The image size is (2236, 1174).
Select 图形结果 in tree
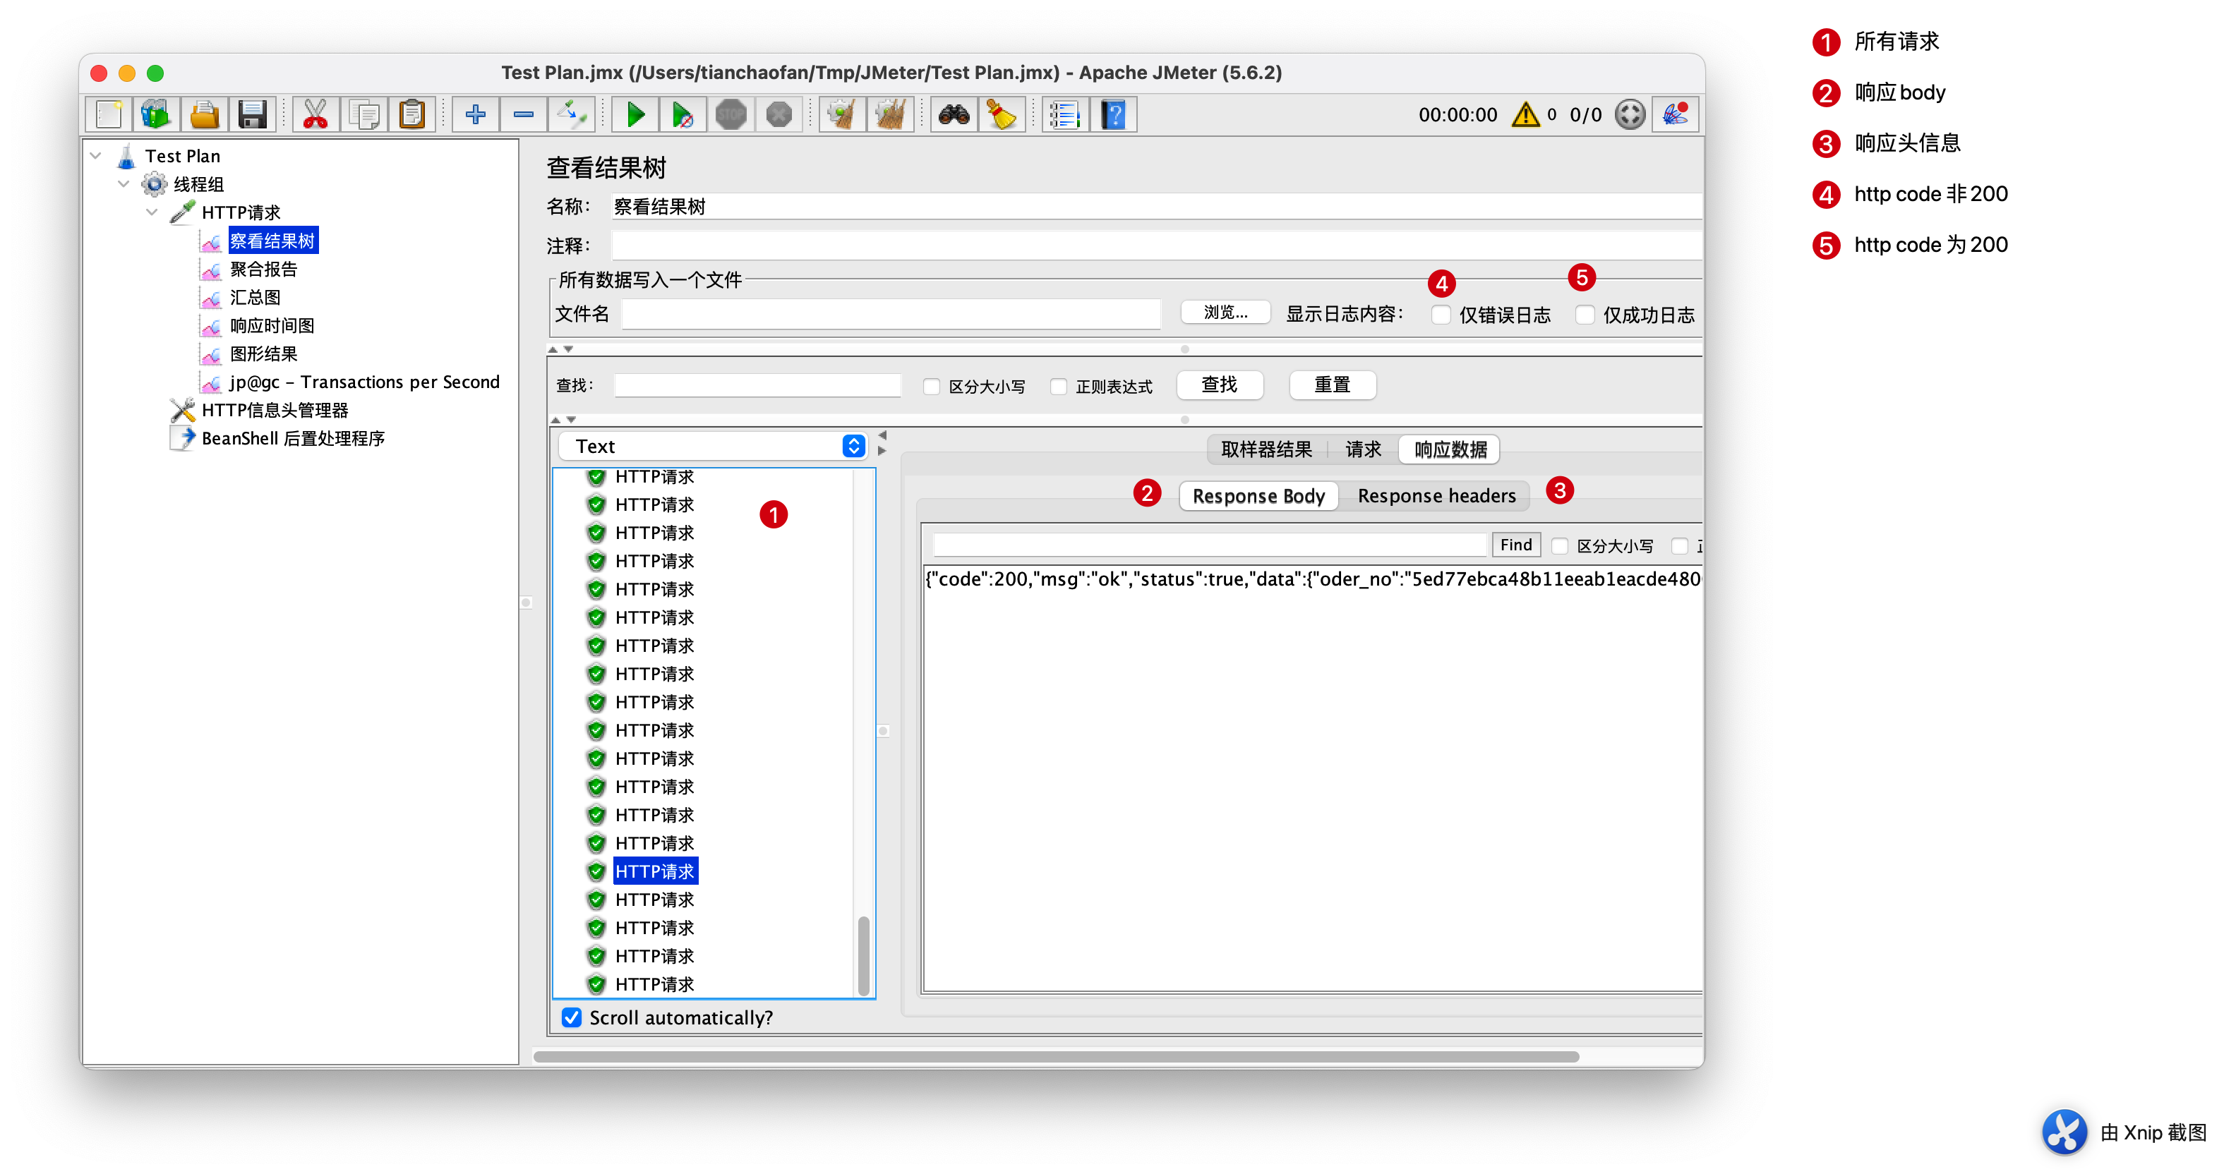[263, 354]
